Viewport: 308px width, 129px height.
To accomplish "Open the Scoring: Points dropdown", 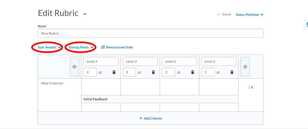I will (81, 47).
